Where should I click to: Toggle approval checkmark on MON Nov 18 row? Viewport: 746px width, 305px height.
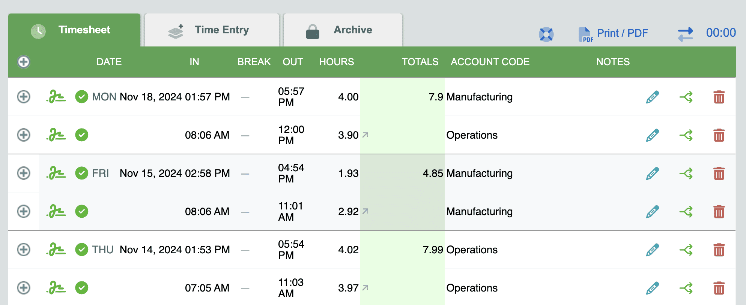(81, 97)
